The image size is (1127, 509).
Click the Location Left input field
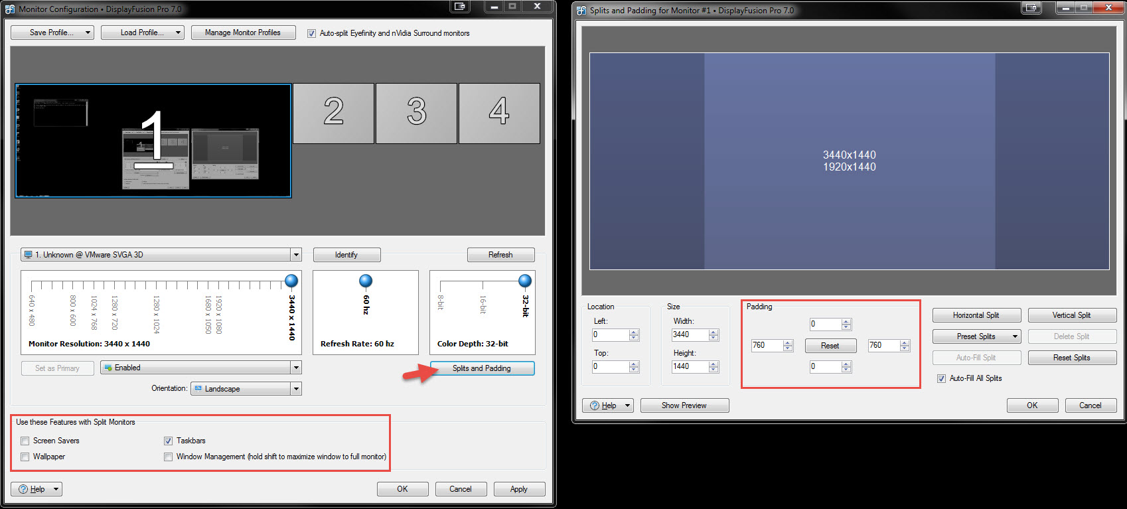[x=611, y=335]
